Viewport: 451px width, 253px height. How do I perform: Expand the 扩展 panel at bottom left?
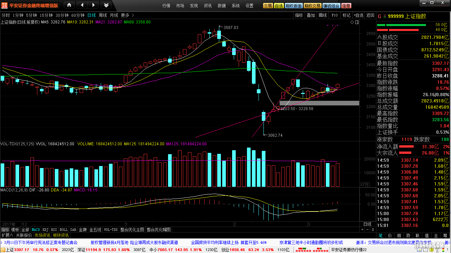(7, 236)
